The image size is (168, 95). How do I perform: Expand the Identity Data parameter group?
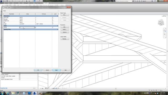(x=57, y=29)
